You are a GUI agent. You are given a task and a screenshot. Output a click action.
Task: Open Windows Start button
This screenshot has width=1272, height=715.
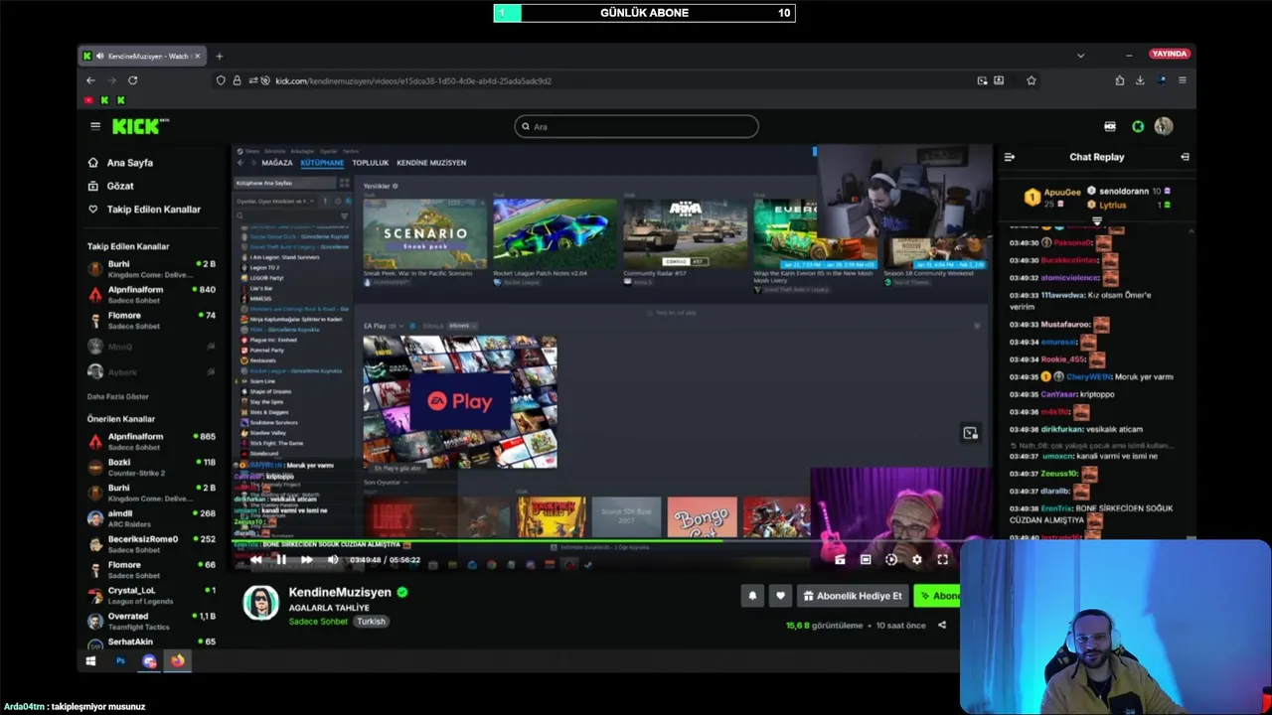point(91,660)
